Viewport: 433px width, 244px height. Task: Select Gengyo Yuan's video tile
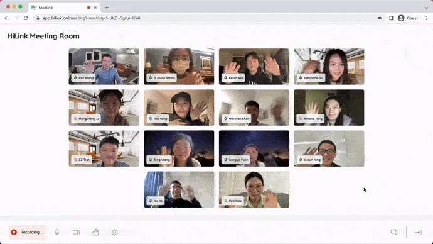tap(254, 148)
